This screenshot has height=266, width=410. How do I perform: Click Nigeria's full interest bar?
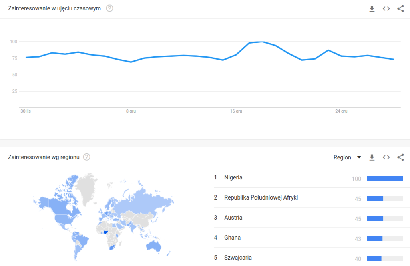coord(385,178)
